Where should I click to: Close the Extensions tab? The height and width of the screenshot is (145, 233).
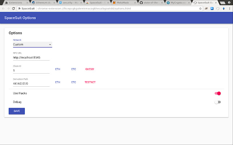pyautogui.click(x=27, y=3)
